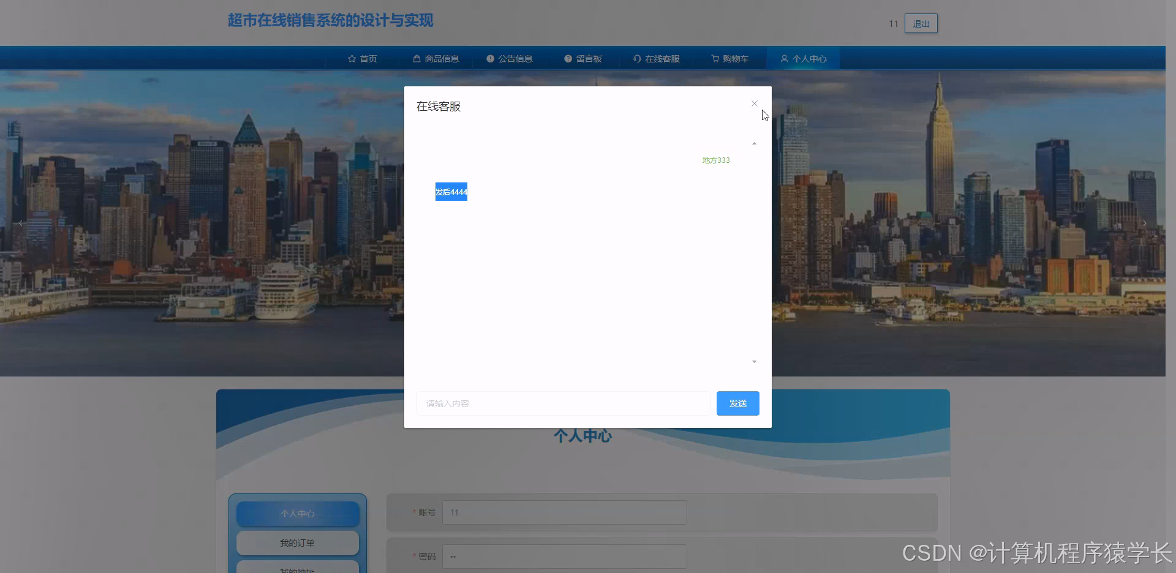Close the 在线客服 chat dialog

tap(754, 103)
